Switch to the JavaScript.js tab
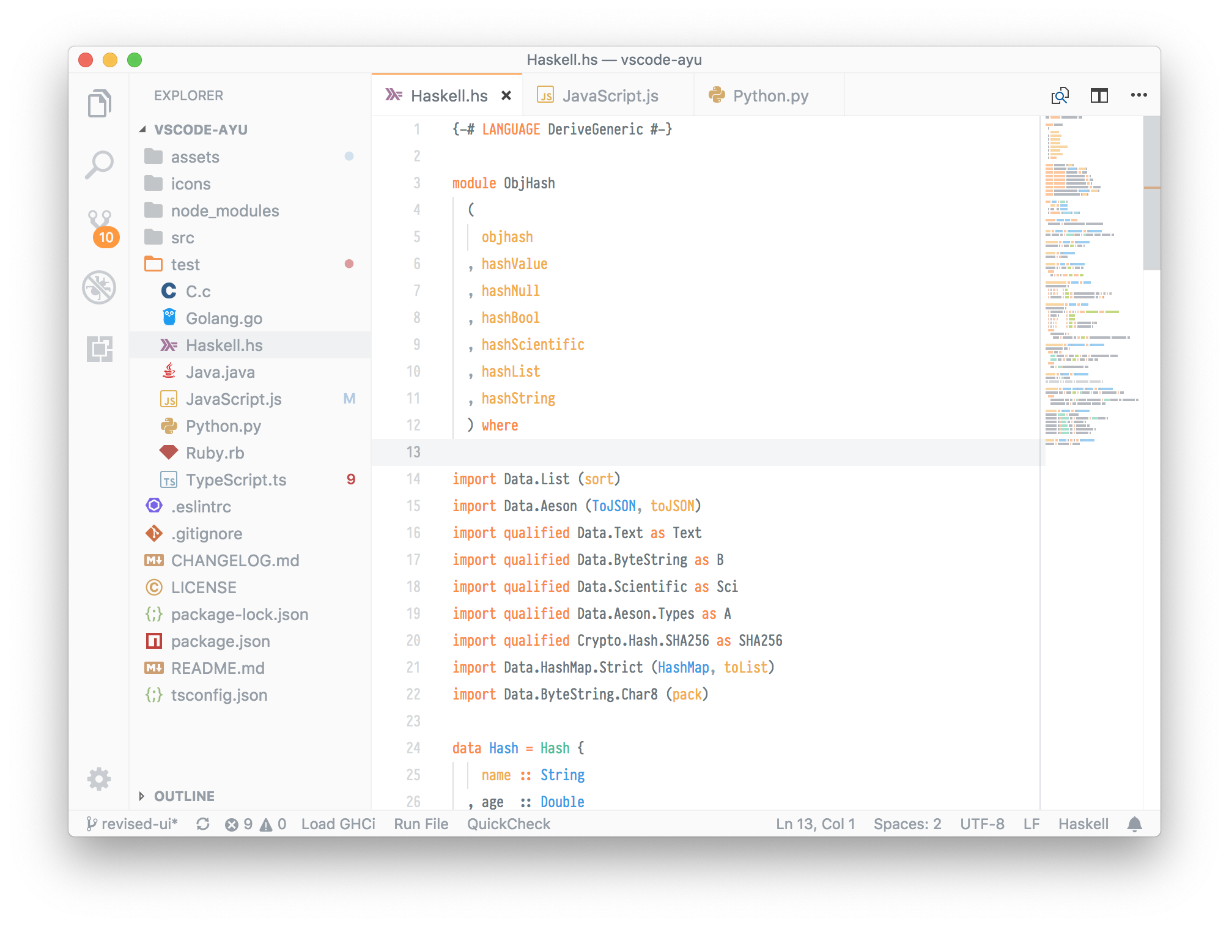 [609, 96]
